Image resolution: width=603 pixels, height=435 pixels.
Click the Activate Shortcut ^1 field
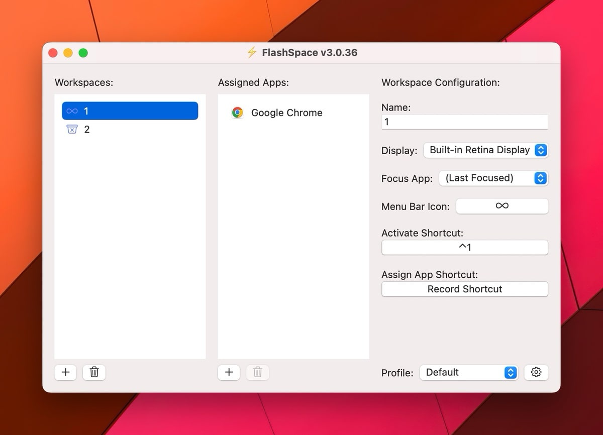pyautogui.click(x=464, y=248)
